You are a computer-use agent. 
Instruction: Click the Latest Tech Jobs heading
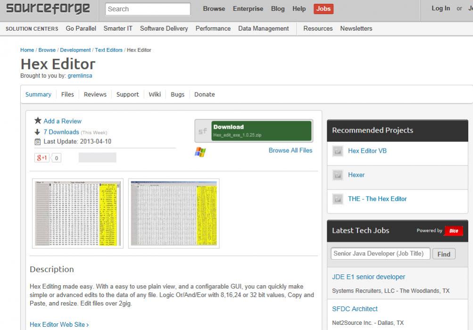360,231
